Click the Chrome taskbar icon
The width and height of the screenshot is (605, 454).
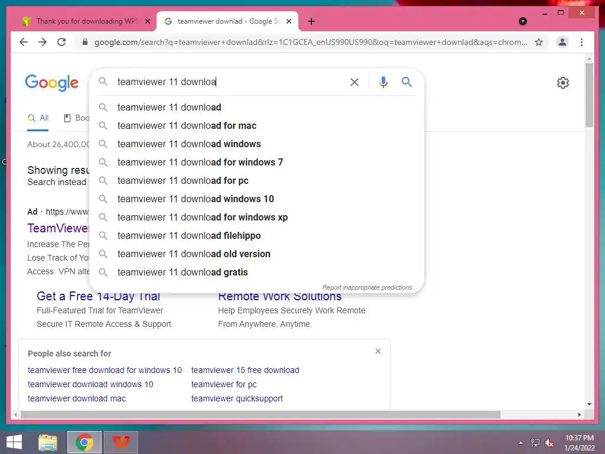click(84, 442)
